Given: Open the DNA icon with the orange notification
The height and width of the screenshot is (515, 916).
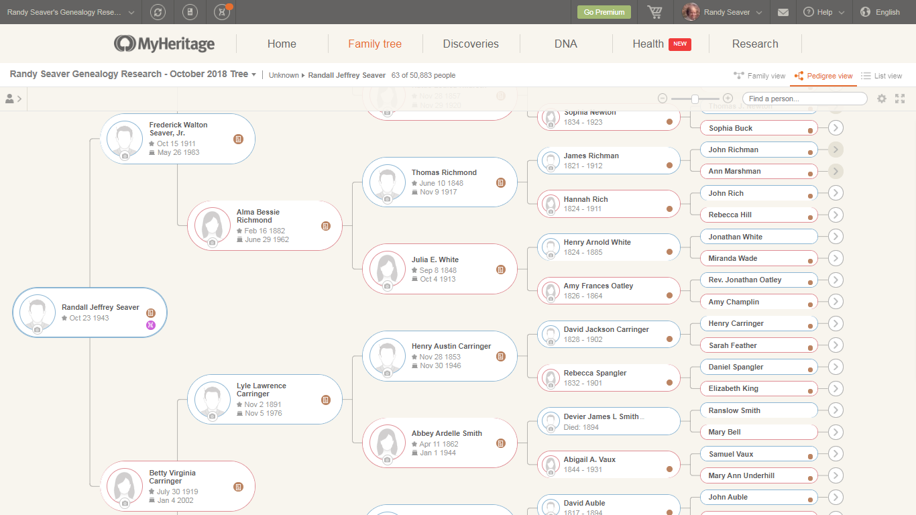Looking at the screenshot, I should click(222, 12).
